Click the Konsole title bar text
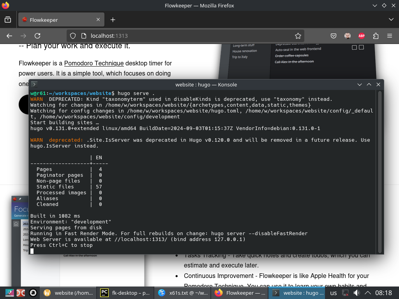The height and width of the screenshot is (299, 399). click(x=206, y=84)
